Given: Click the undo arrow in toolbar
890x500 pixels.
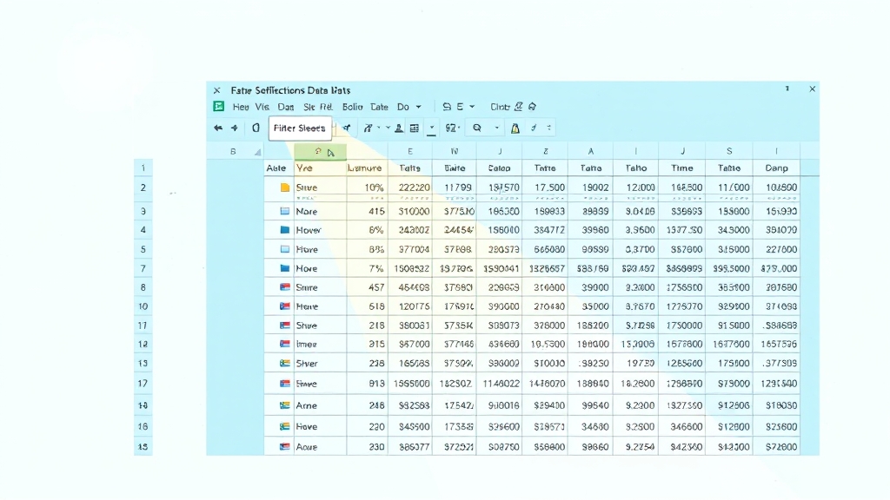Looking at the screenshot, I should (218, 128).
